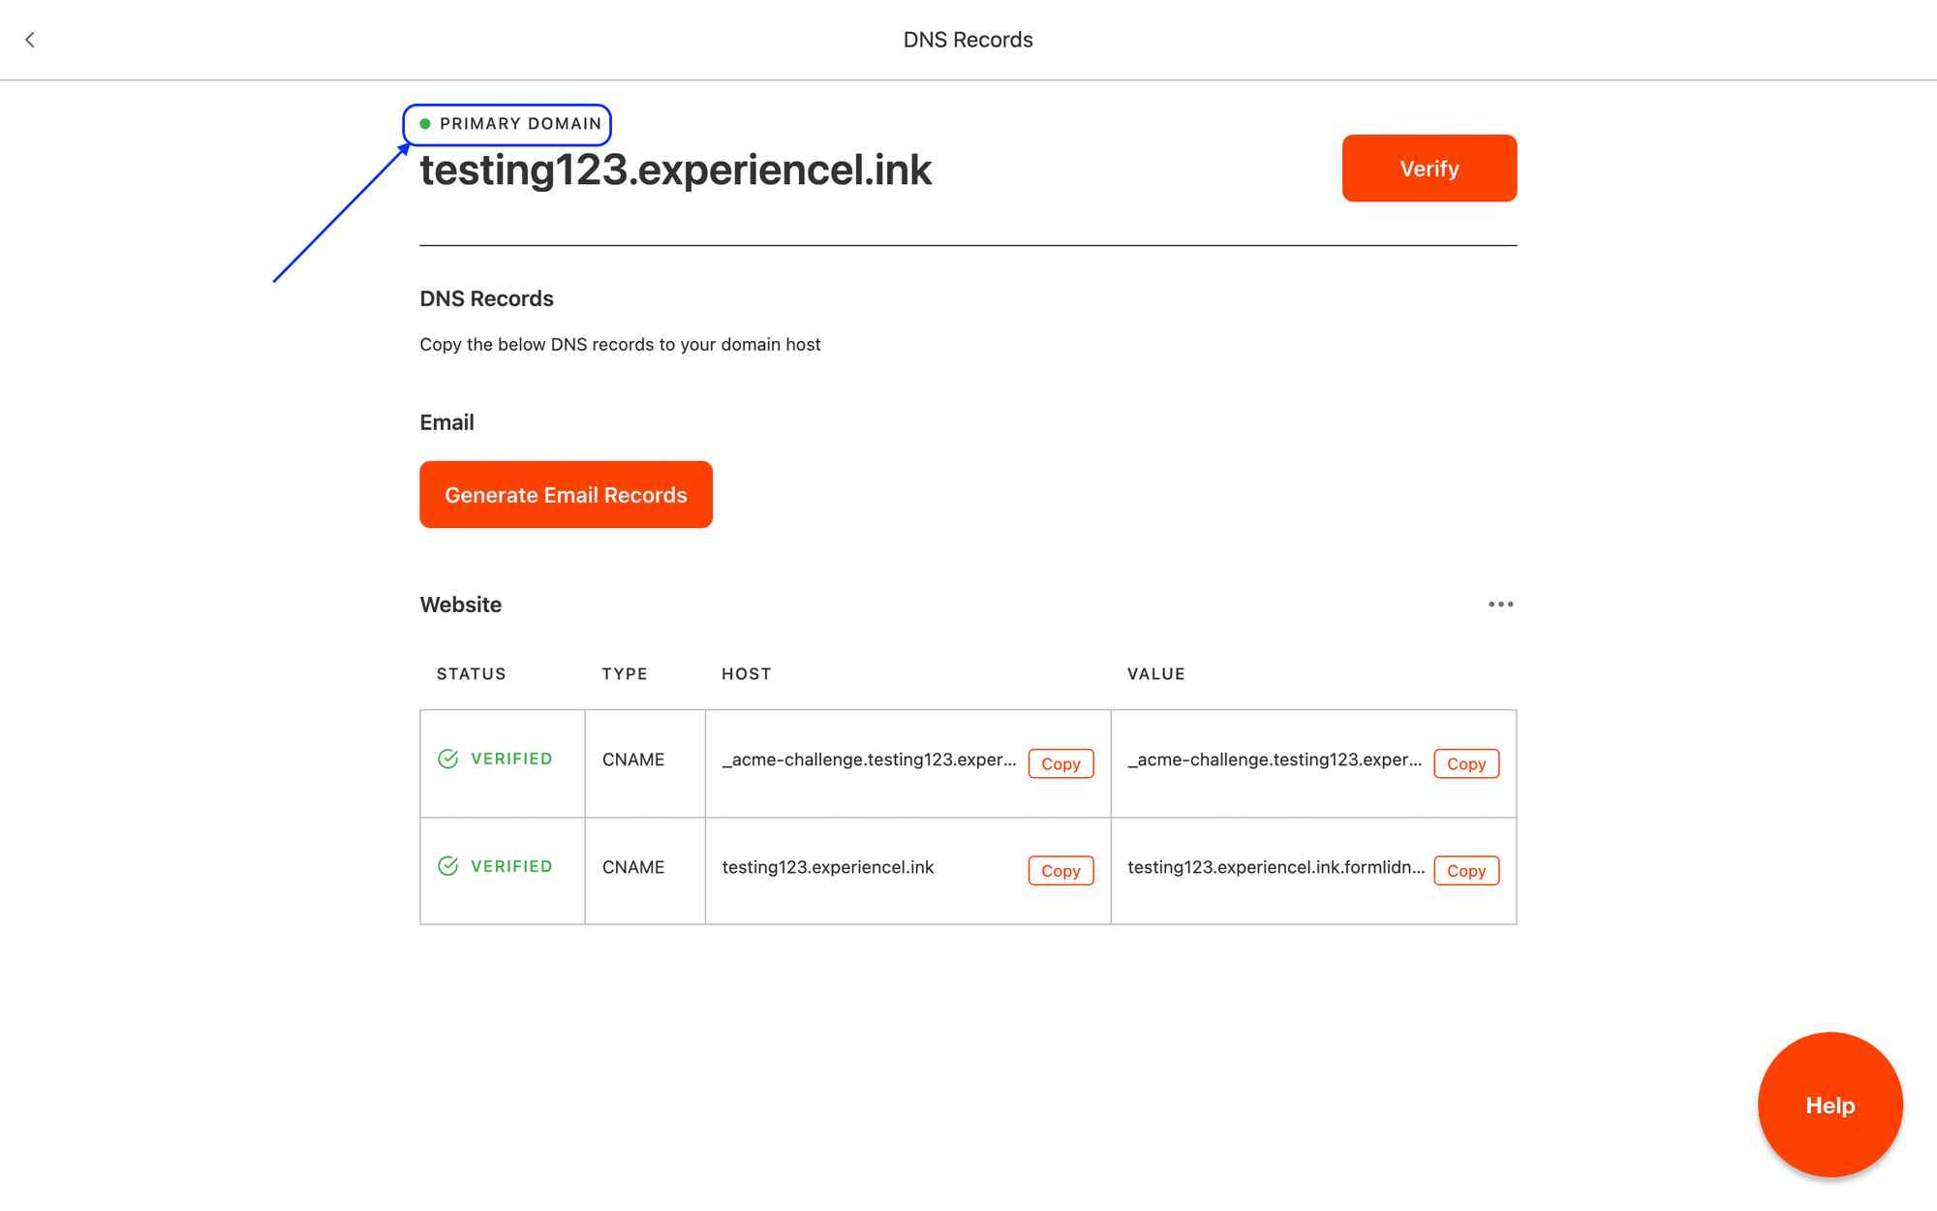Click Generate Email Records button
This screenshot has height=1211, width=1937.
566,494
